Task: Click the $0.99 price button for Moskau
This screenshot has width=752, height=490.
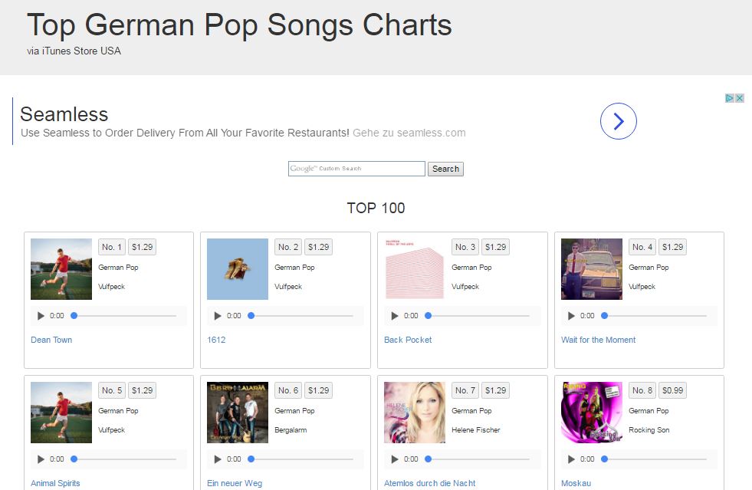Action: point(672,390)
